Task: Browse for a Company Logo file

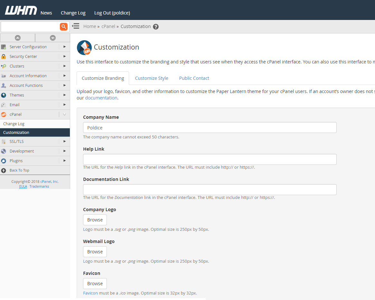Action: [x=95, y=220]
